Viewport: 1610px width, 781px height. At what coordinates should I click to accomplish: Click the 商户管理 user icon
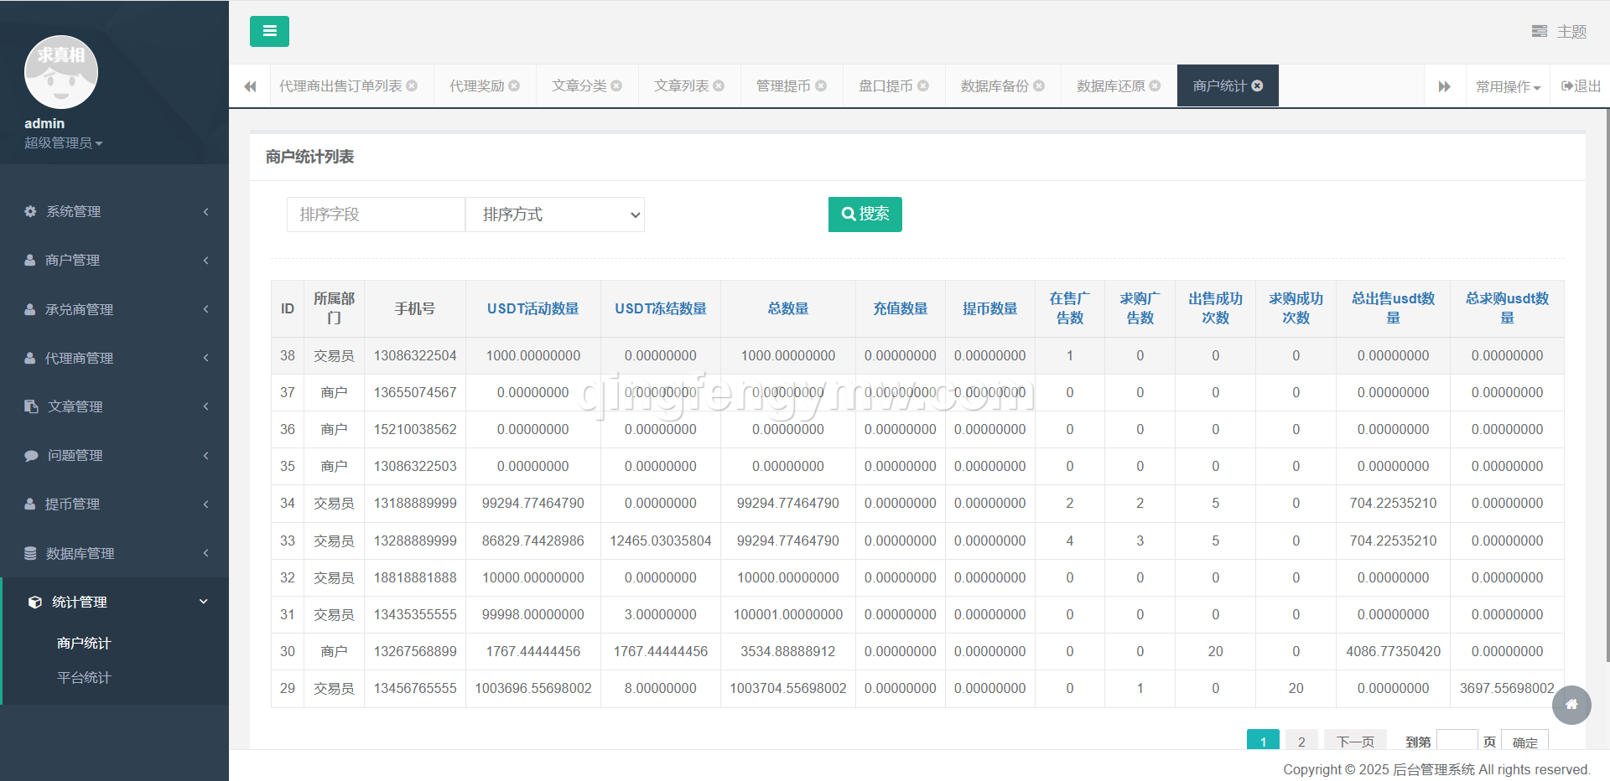pyautogui.click(x=30, y=260)
